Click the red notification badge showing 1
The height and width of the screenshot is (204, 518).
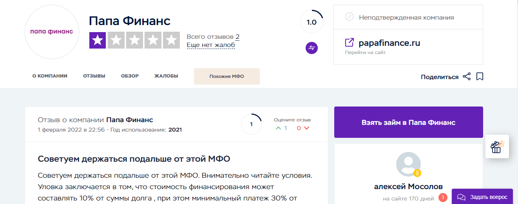(x=443, y=198)
